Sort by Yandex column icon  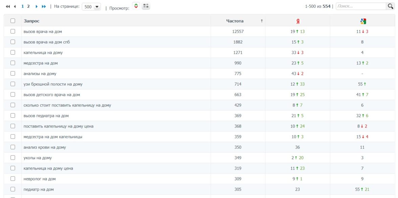(298, 22)
